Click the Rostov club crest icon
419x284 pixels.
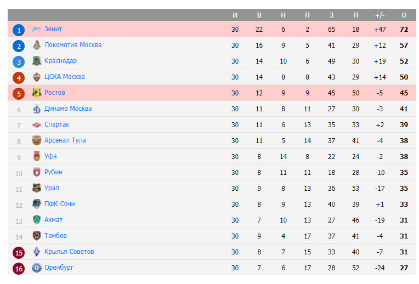tap(37, 93)
